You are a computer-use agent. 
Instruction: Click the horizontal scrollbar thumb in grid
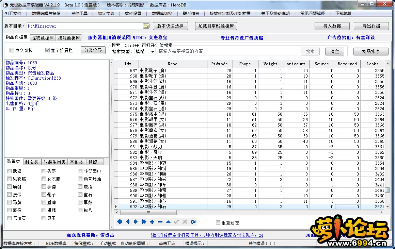coord(148,213)
